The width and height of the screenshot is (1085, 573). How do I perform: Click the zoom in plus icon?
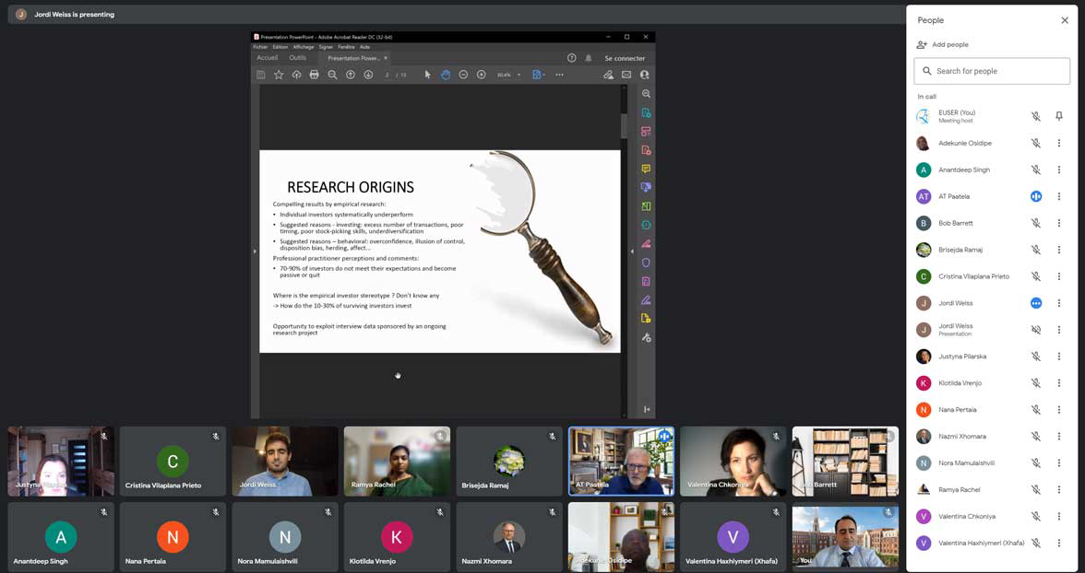[481, 75]
